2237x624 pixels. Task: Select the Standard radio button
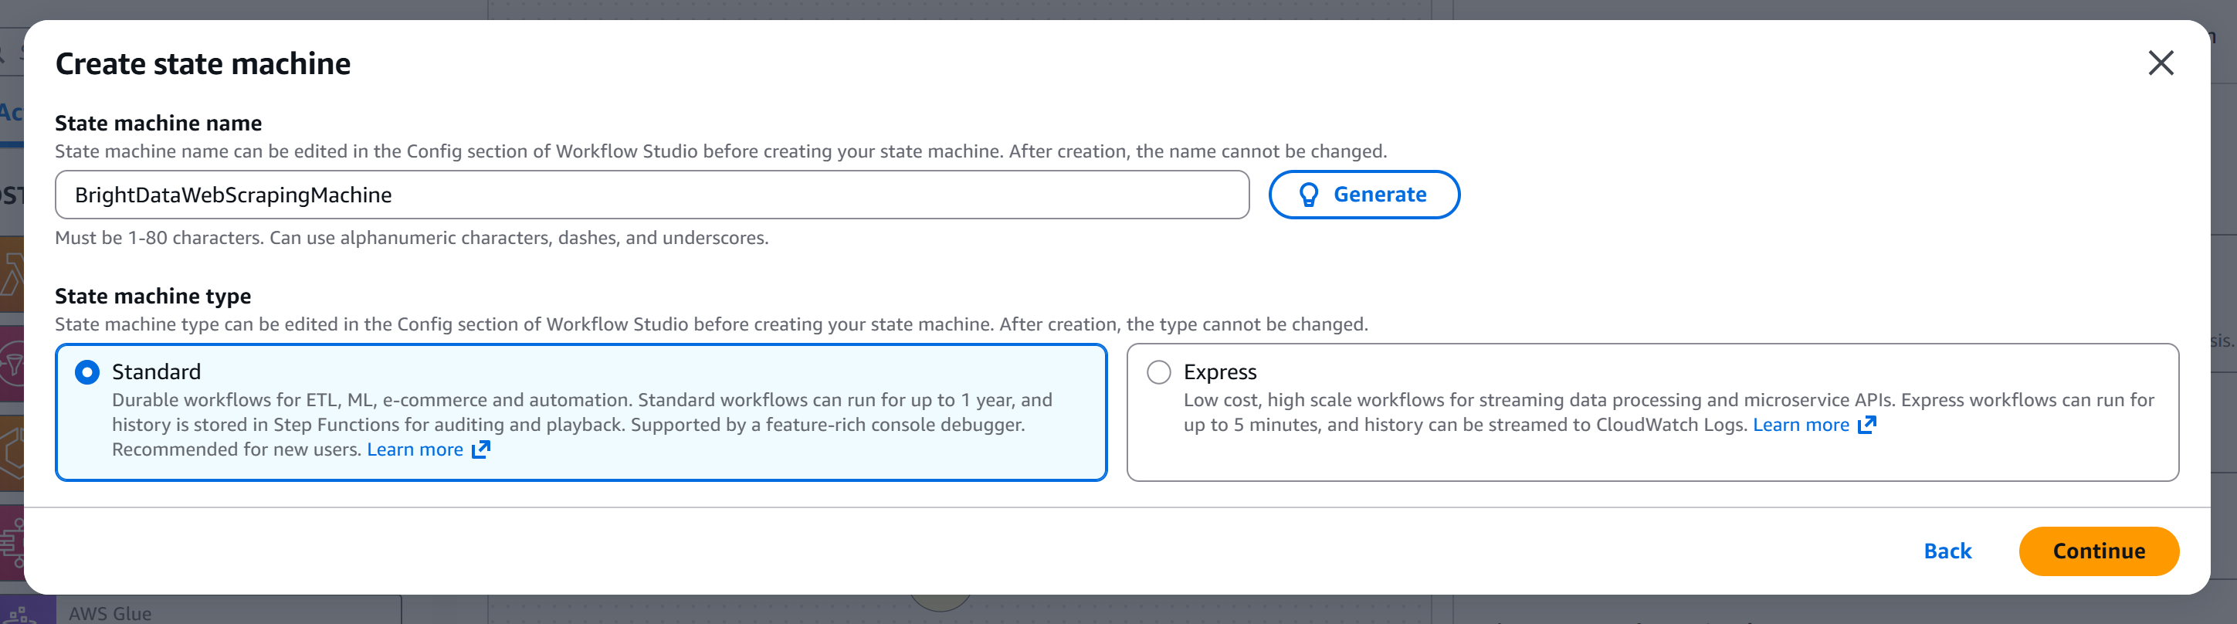click(86, 372)
